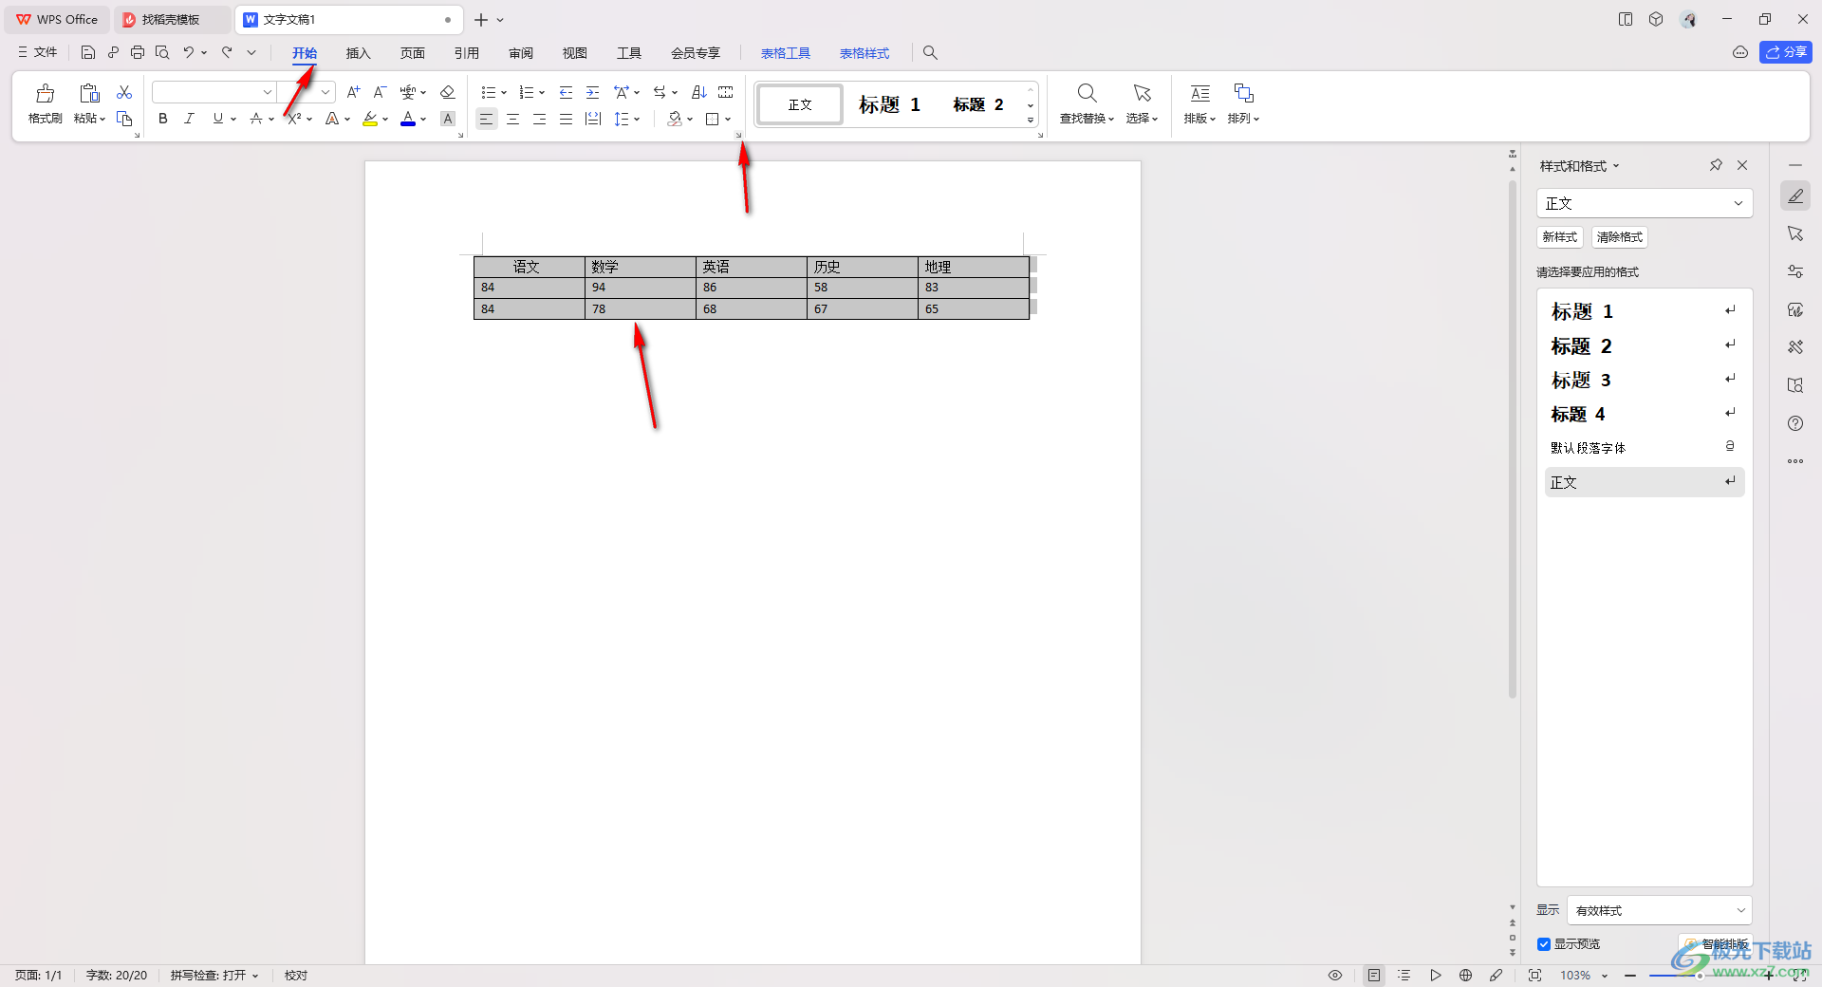
Task: Open the 文件 menu
Action: [x=38, y=53]
